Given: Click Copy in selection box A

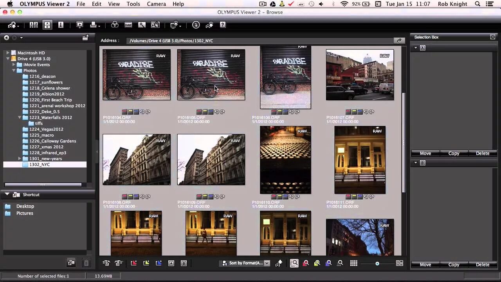Looking at the screenshot, I should 454,154.
